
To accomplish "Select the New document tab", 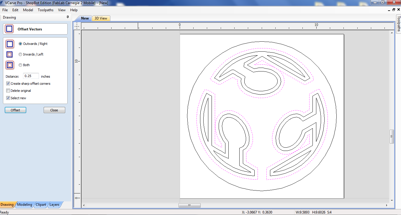I will [85, 18].
